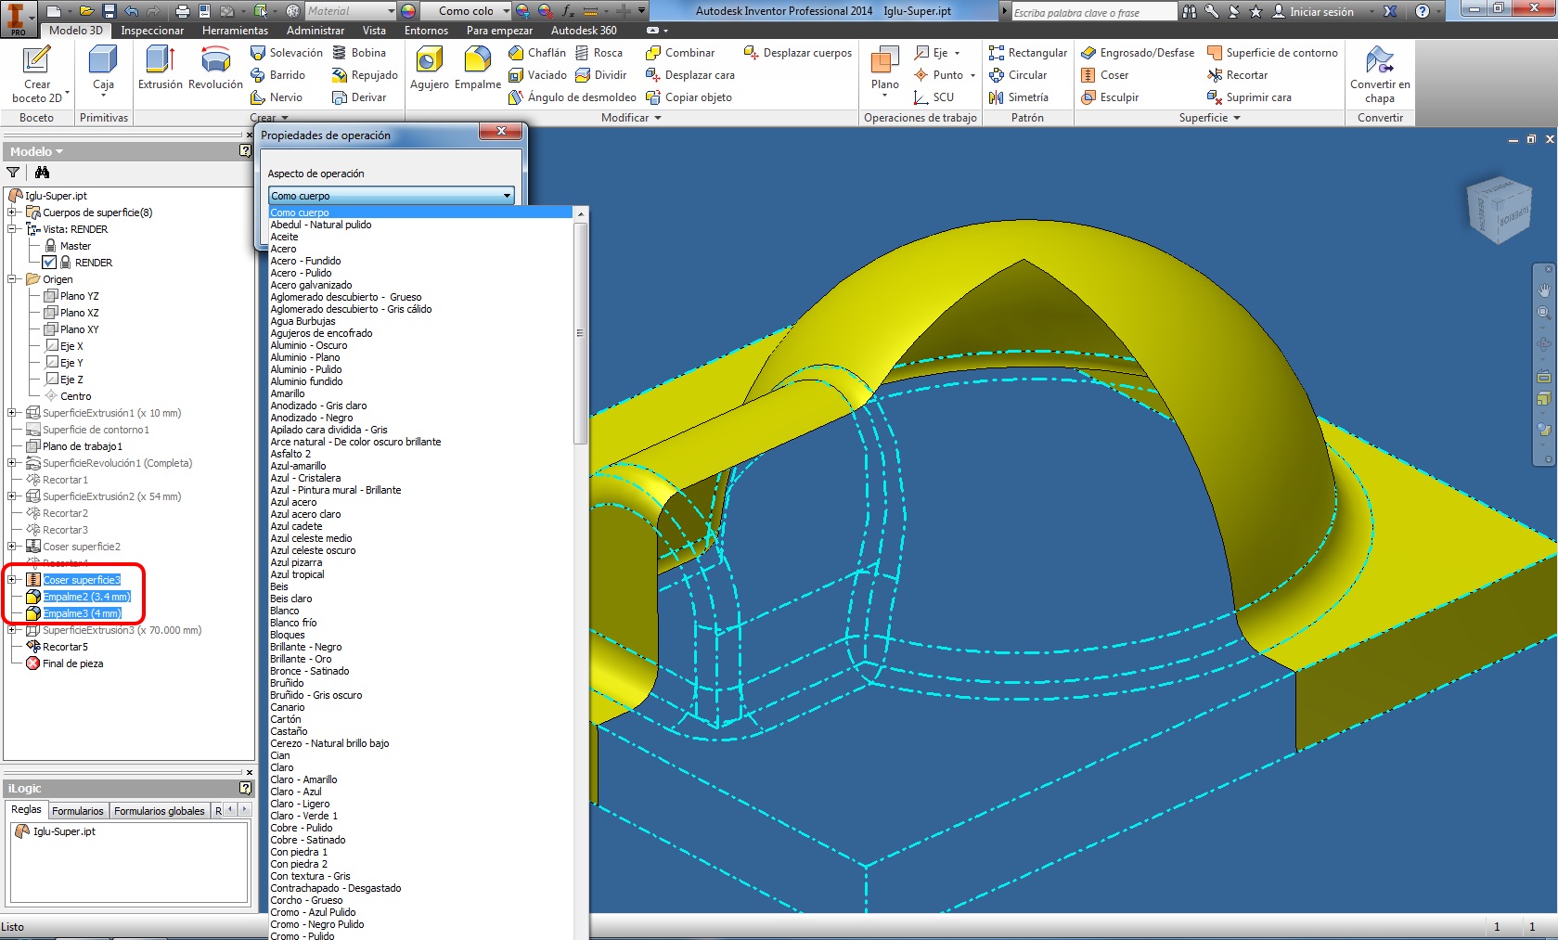Select the Bobina tool
Screen dimensions: 1558x940
click(359, 53)
